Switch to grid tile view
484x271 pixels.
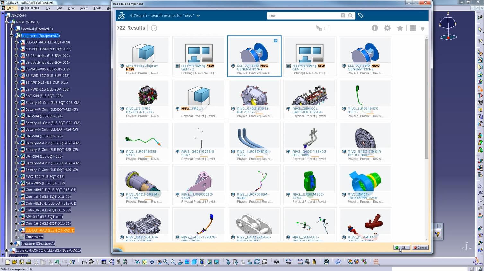(413, 28)
